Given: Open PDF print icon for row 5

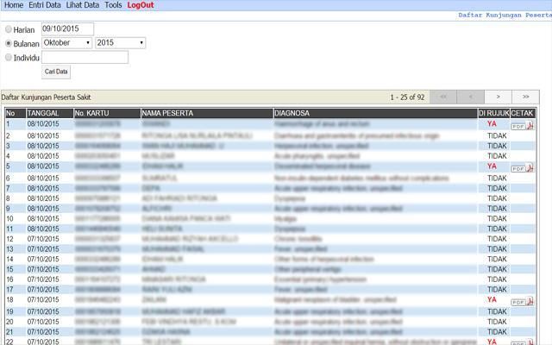Looking at the screenshot, I should point(523,167).
